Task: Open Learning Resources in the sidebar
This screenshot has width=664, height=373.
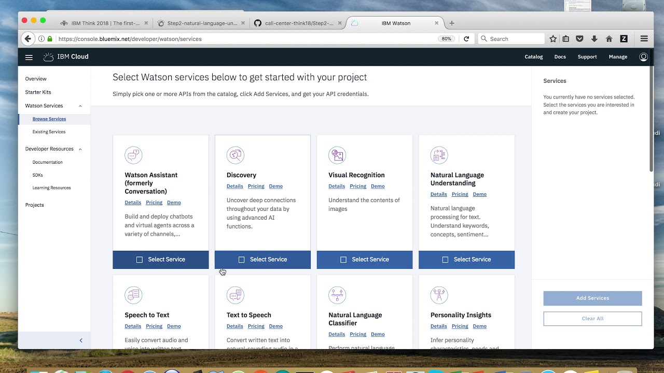Action: [51, 188]
